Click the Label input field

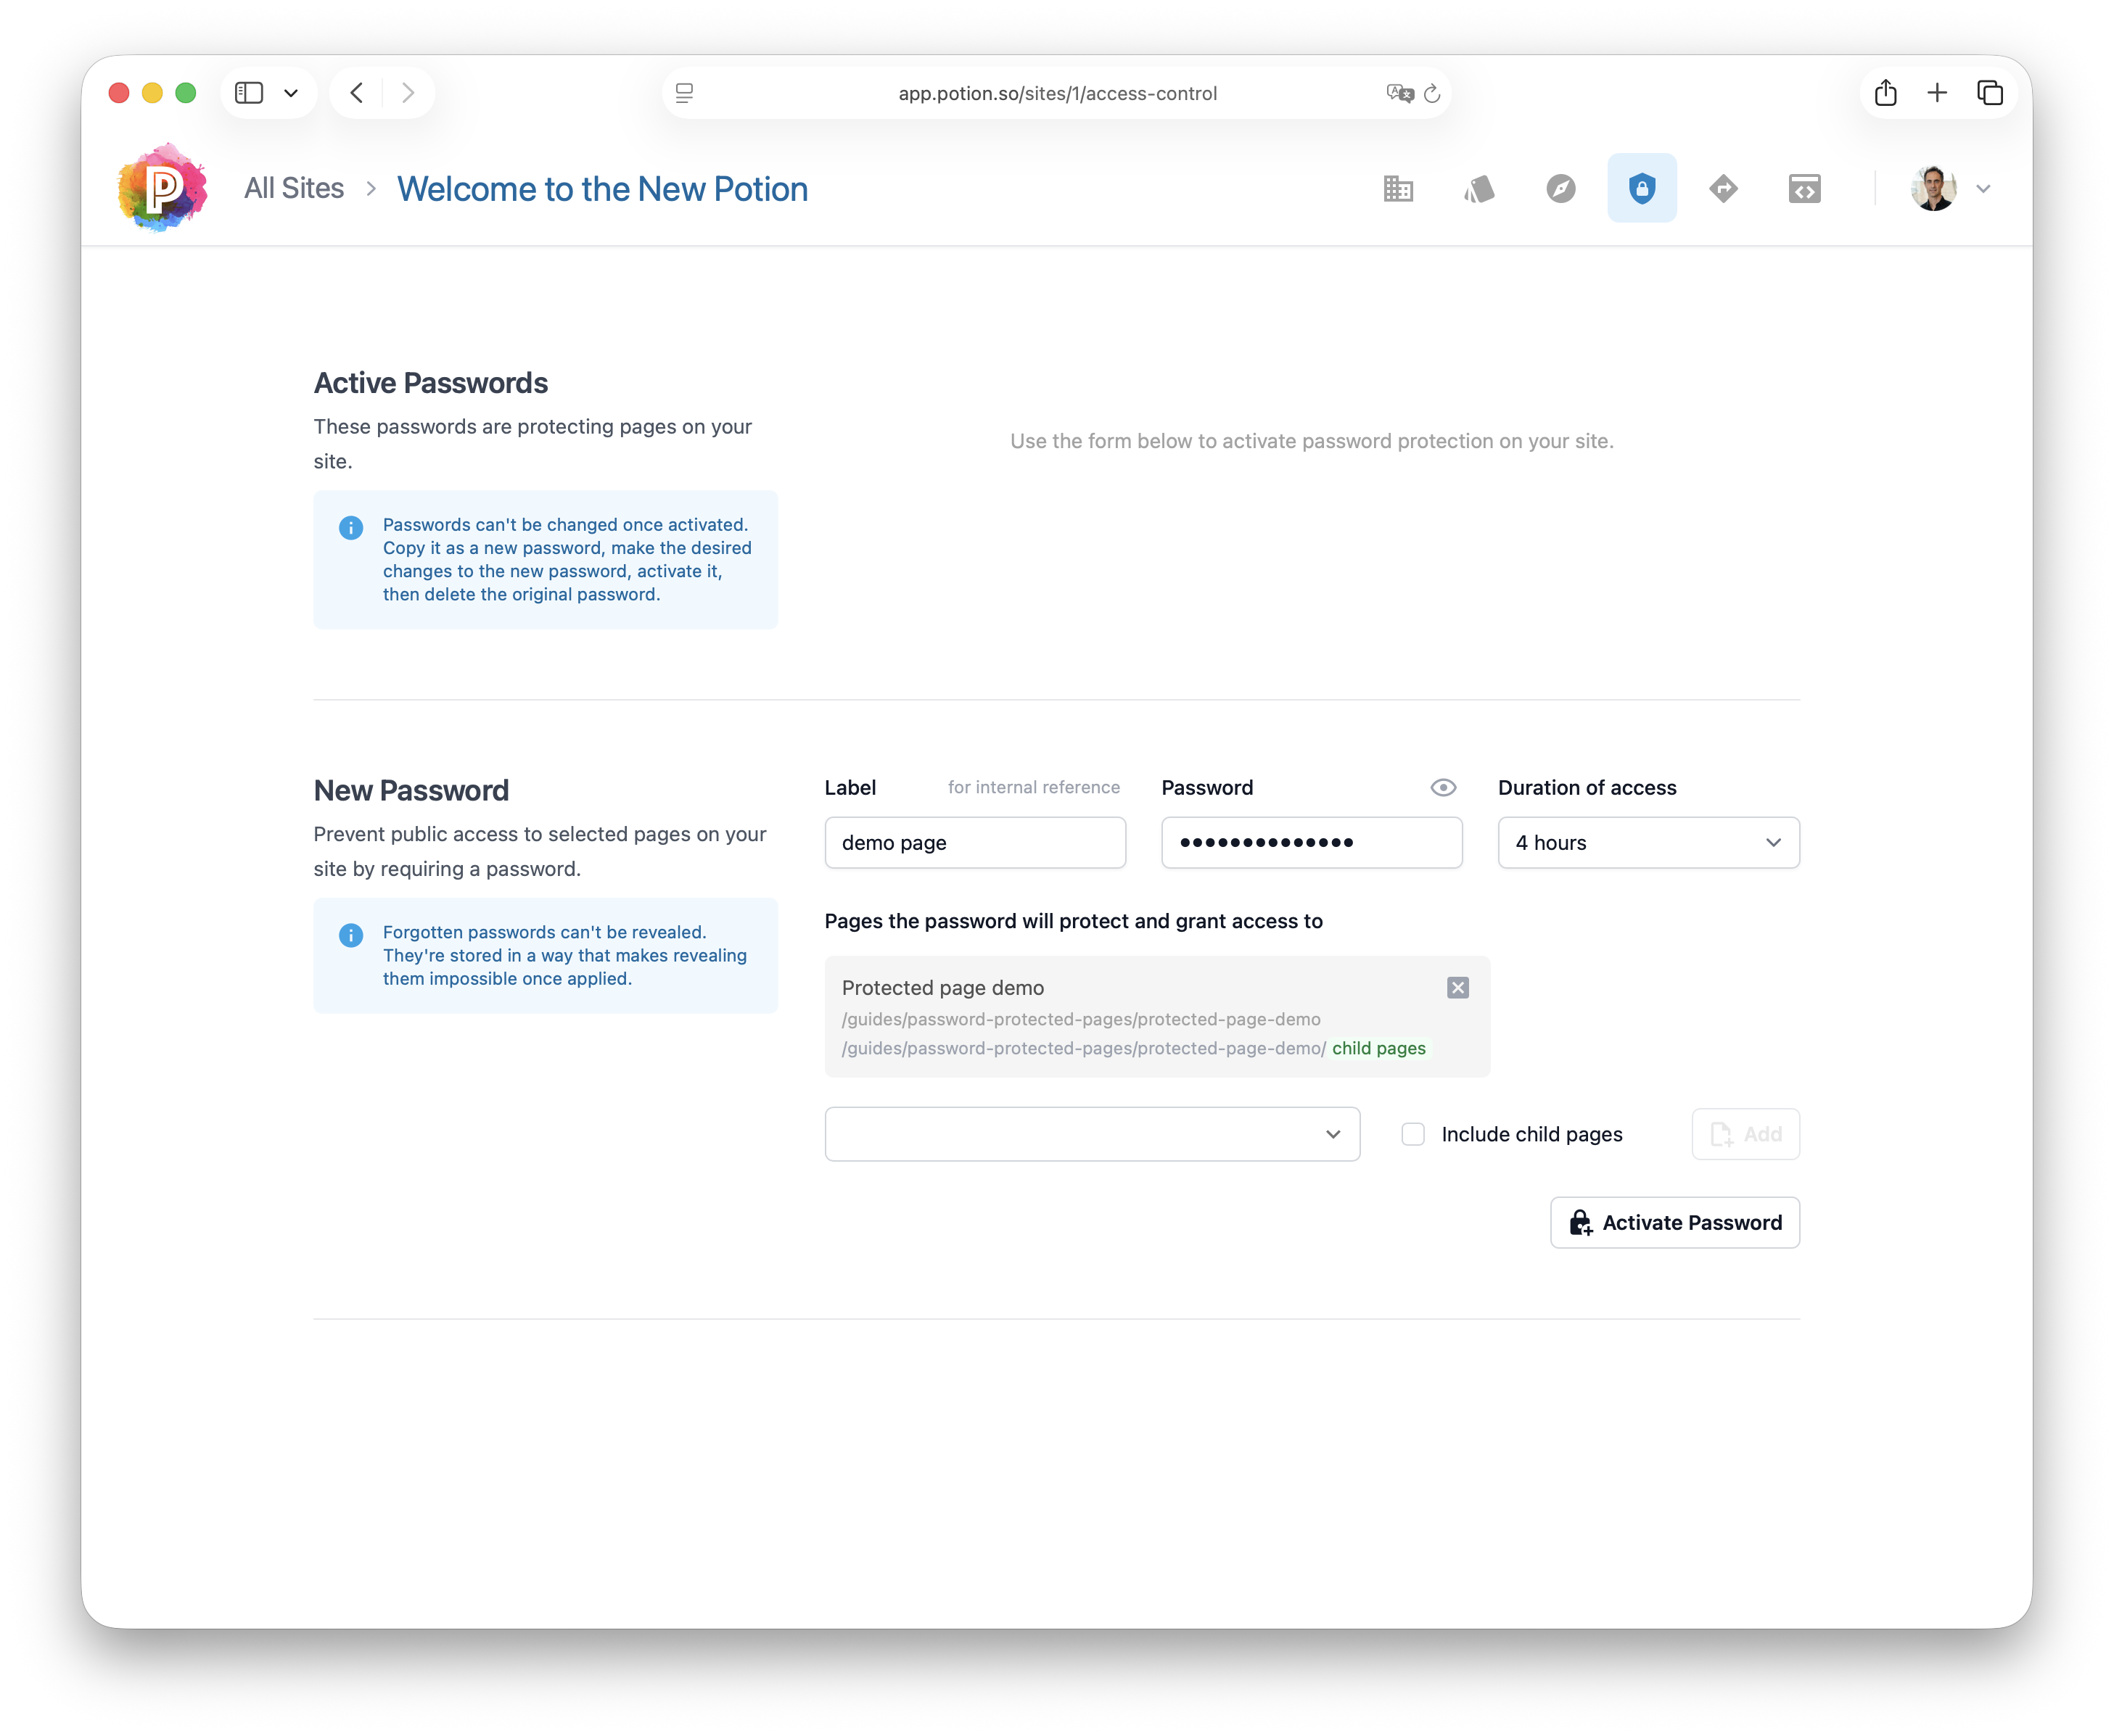[x=974, y=843]
